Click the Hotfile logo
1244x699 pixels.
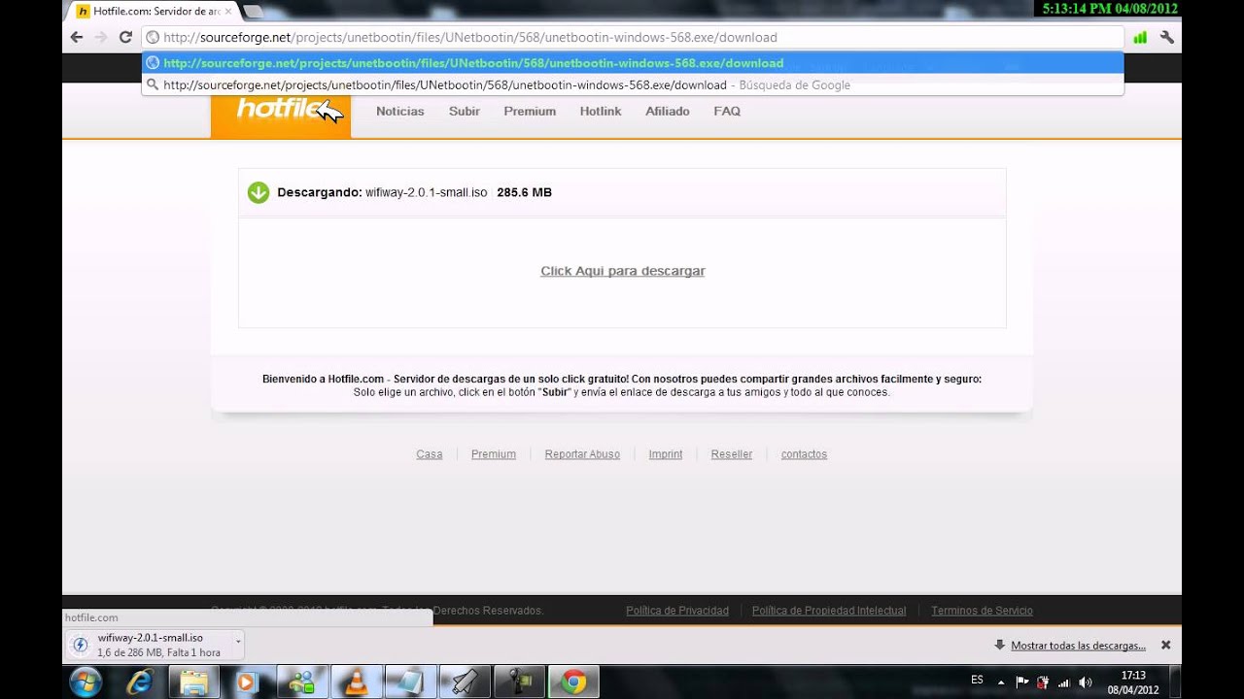pyautogui.click(x=280, y=110)
